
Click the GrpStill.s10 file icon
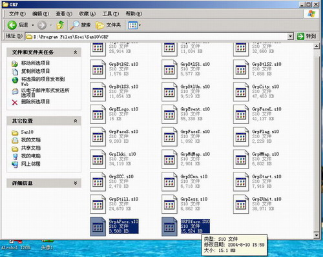click(x=98, y=204)
